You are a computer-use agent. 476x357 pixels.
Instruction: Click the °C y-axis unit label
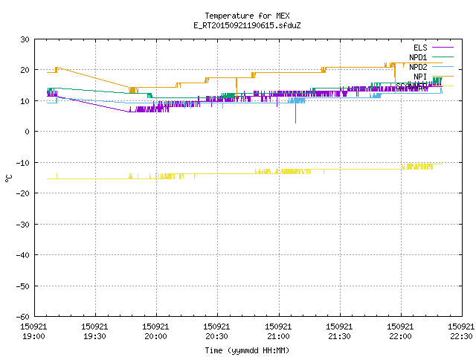(x=8, y=178)
